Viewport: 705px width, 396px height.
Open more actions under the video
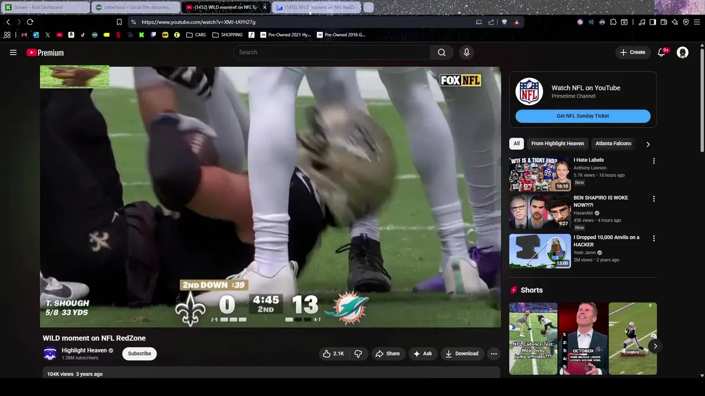pyautogui.click(x=493, y=354)
